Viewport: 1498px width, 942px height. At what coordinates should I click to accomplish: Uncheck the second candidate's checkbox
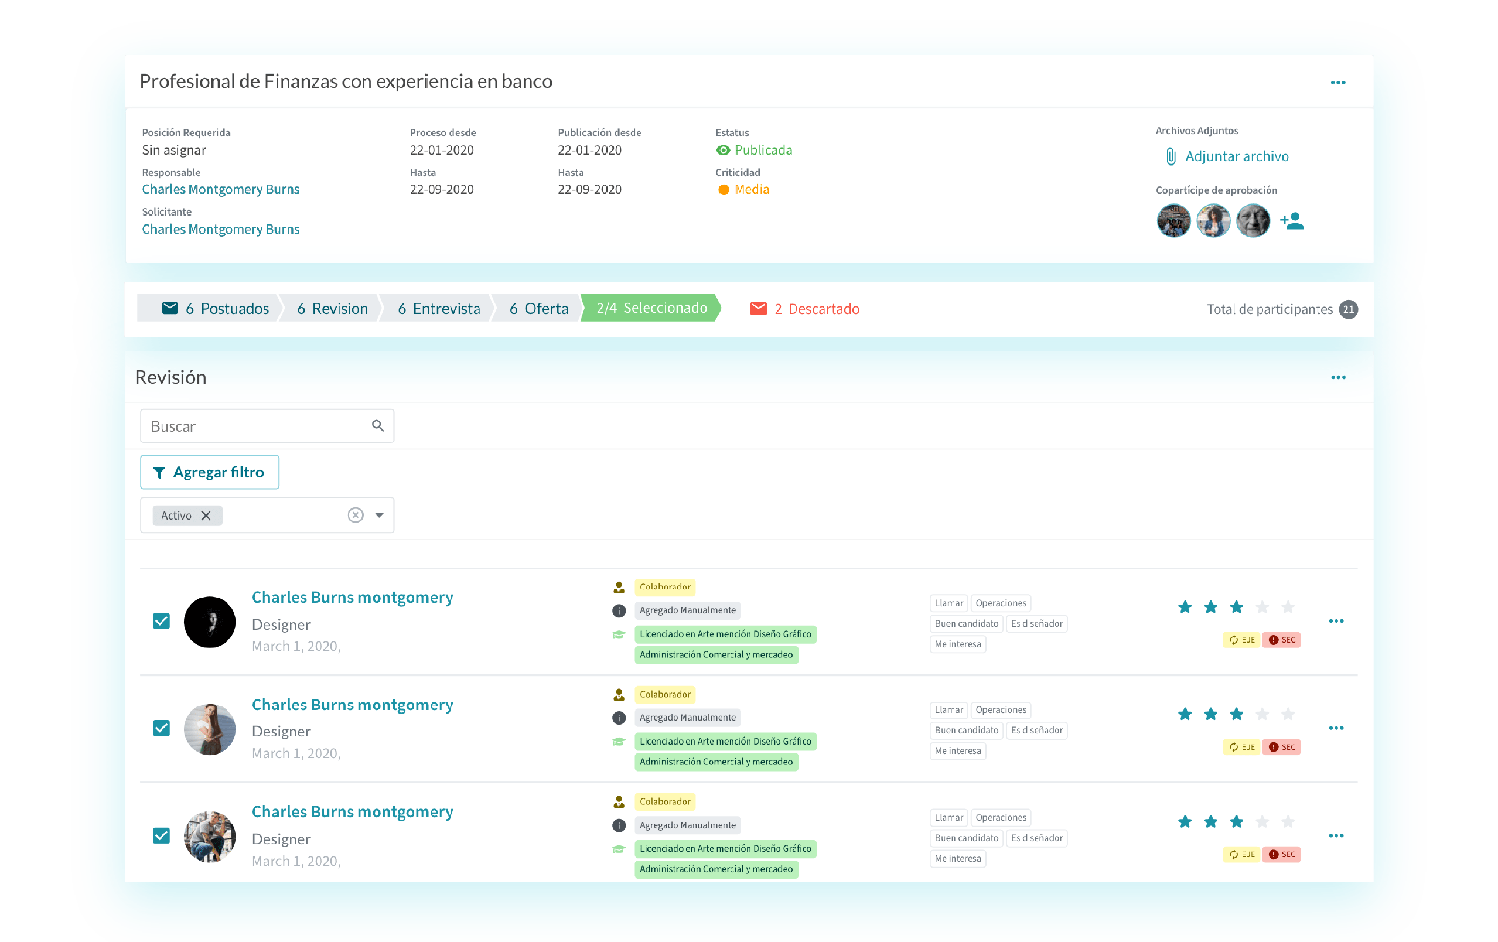coord(162,728)
